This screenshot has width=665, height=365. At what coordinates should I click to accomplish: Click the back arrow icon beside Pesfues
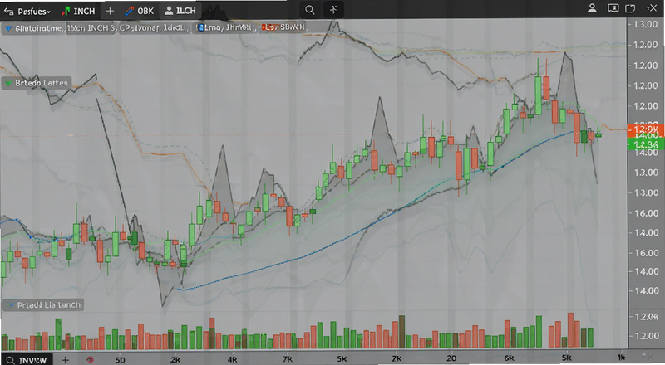click(8, 12)
